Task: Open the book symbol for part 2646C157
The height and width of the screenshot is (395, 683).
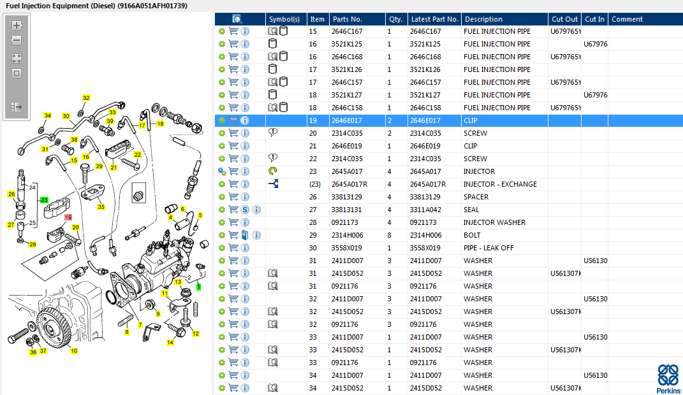Action: pyautogui.click(x=273, y=82)
